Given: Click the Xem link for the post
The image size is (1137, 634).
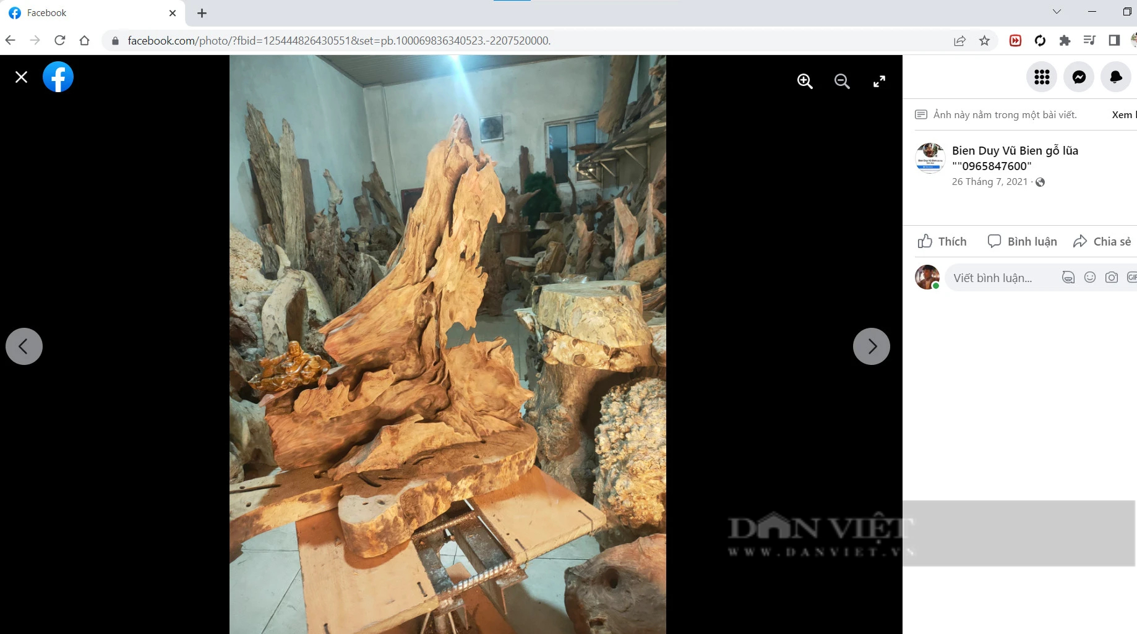Looking at the screenshot, I should (x=1123, y=115).
